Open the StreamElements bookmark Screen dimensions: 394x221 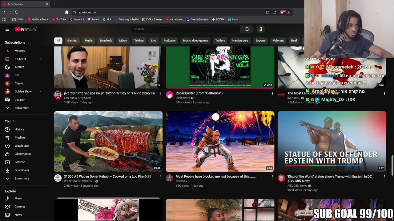point(197,19)
